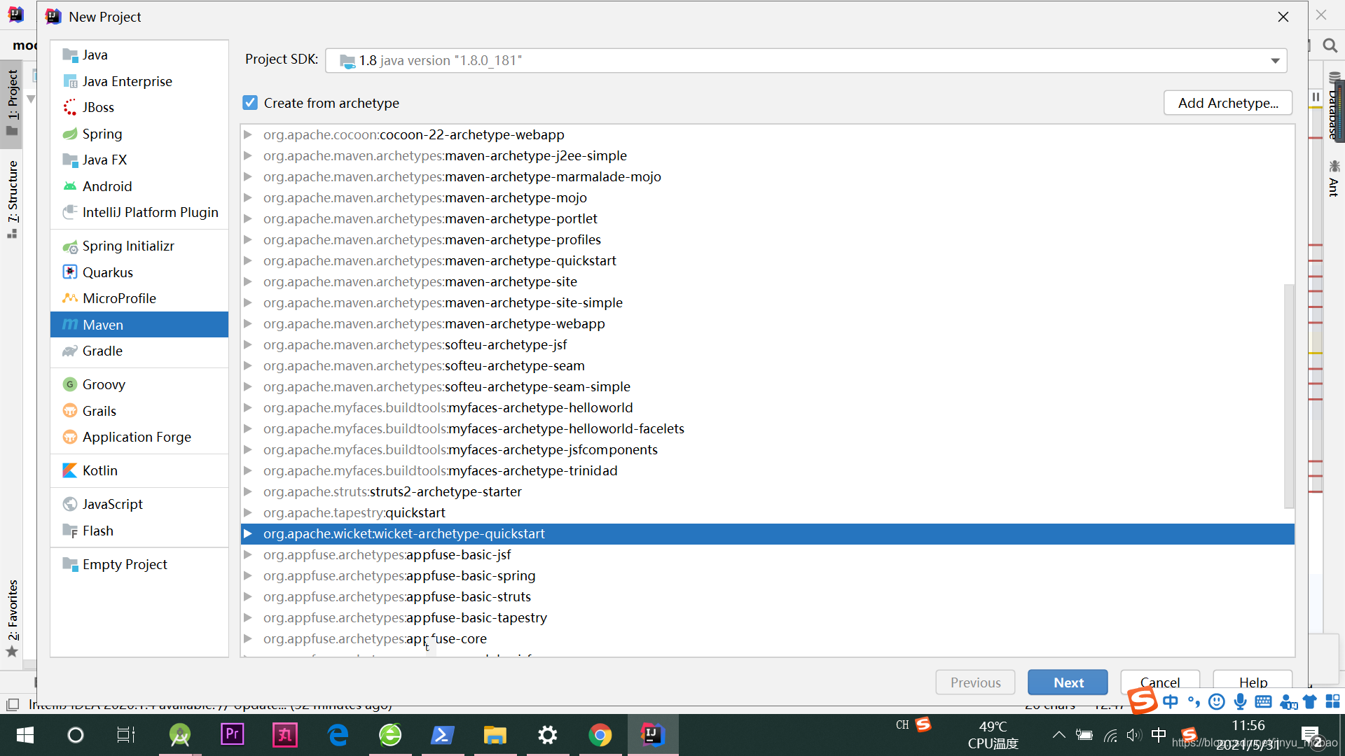Click the Next button
1345x756 pixels.
pos(1068,682)
